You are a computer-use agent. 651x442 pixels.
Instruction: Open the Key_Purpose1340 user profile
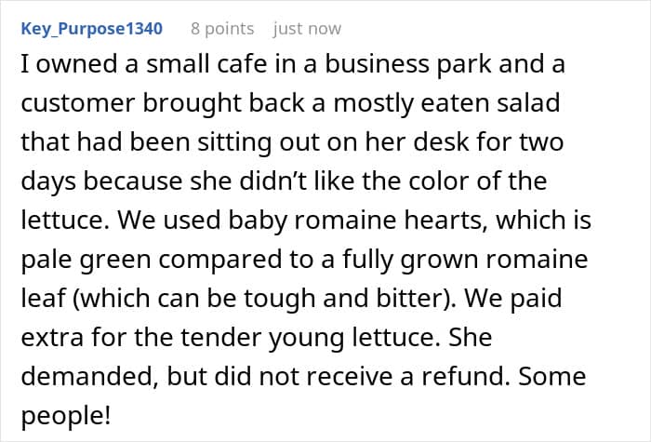91,29
